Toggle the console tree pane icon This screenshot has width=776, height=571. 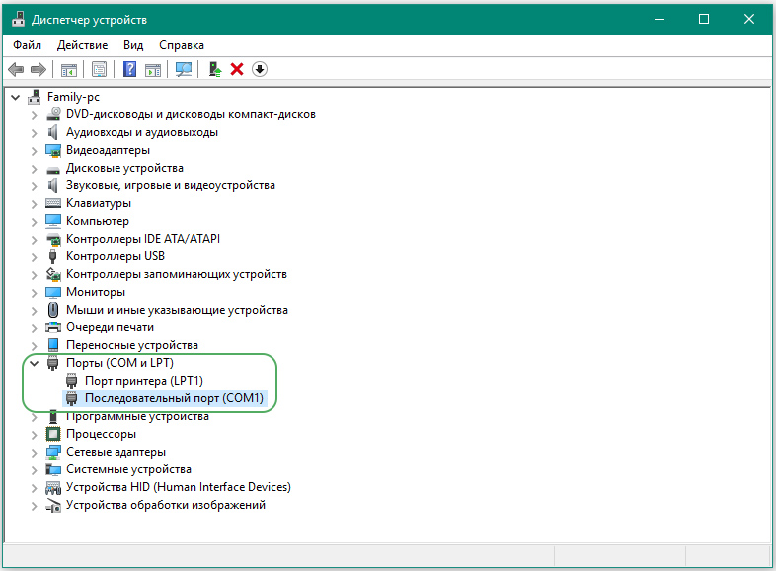69,69
